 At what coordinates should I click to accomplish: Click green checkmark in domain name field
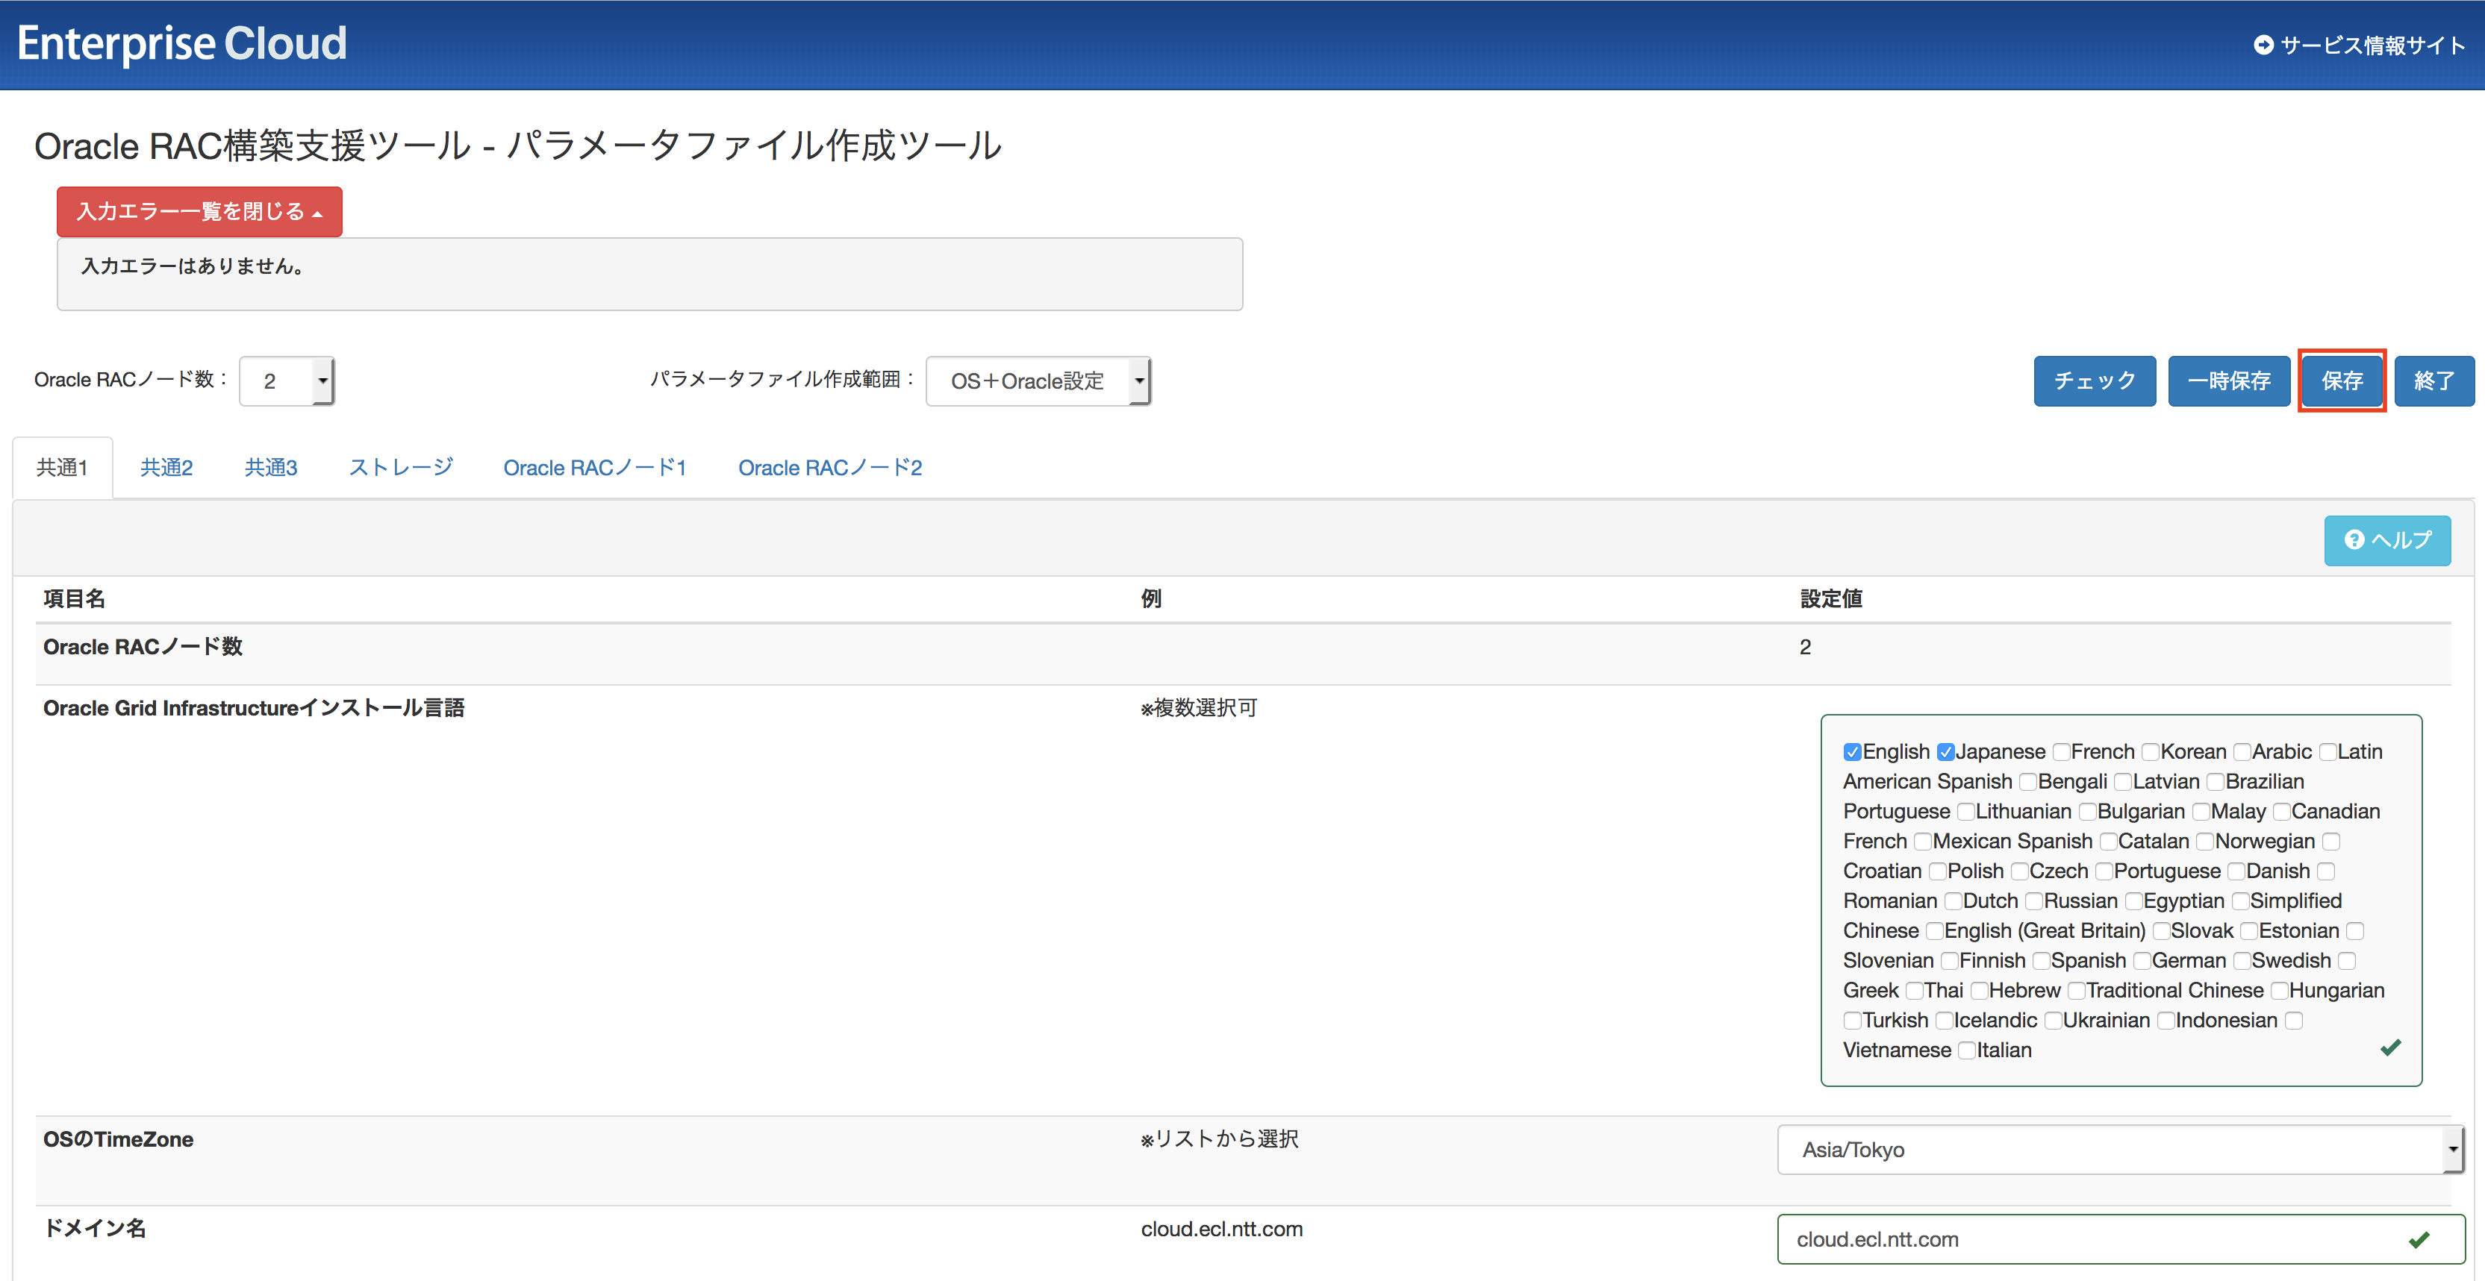point(2418,1239)
